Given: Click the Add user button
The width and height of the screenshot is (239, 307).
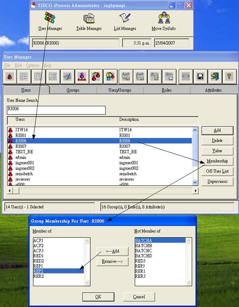Looking at the screenshot, I should pyautogui.click(x=217, y=131).
